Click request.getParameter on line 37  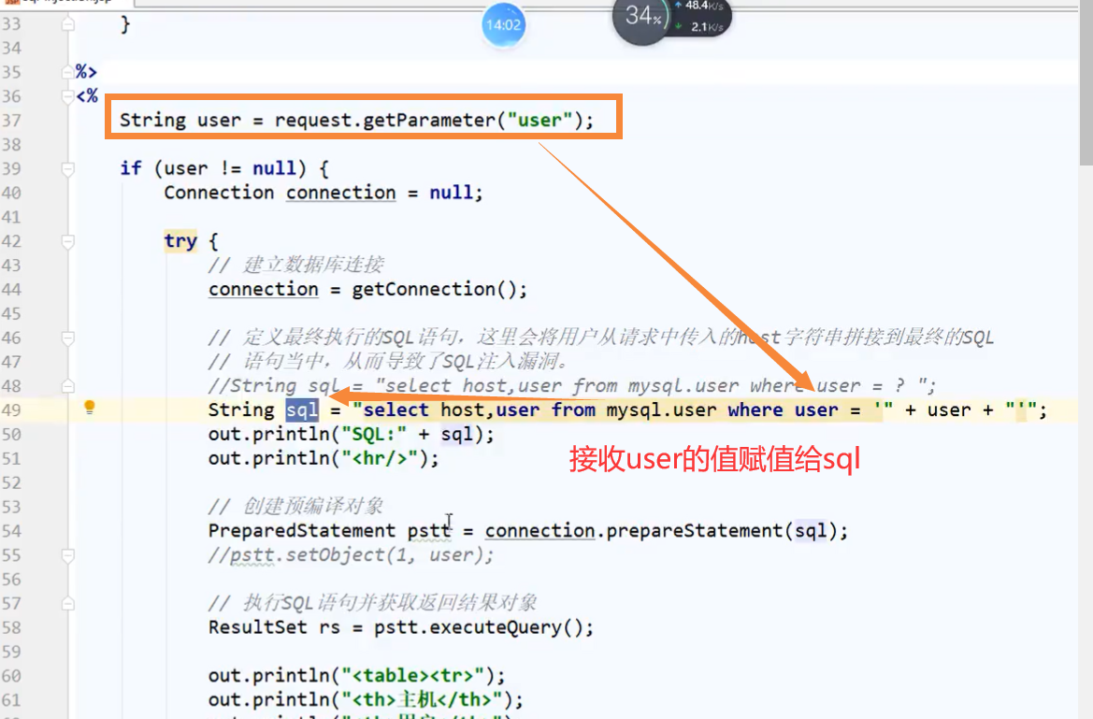(385, 120)
